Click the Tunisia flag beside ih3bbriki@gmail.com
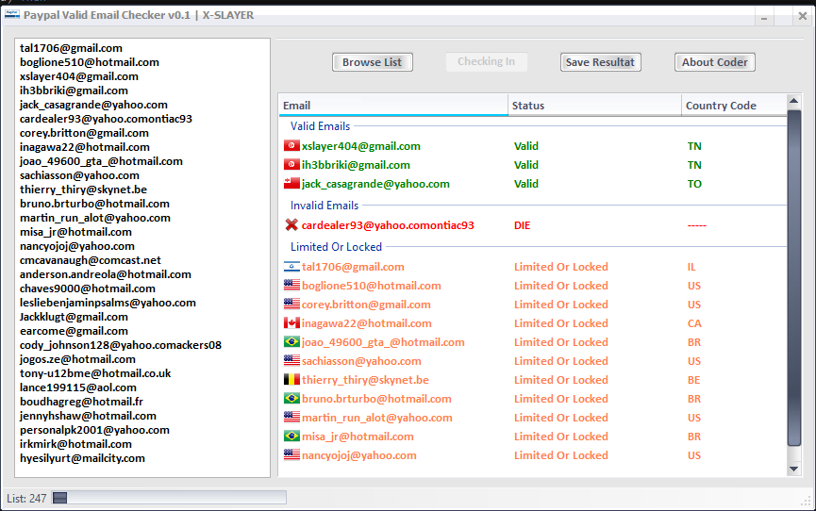 point(291,164)
